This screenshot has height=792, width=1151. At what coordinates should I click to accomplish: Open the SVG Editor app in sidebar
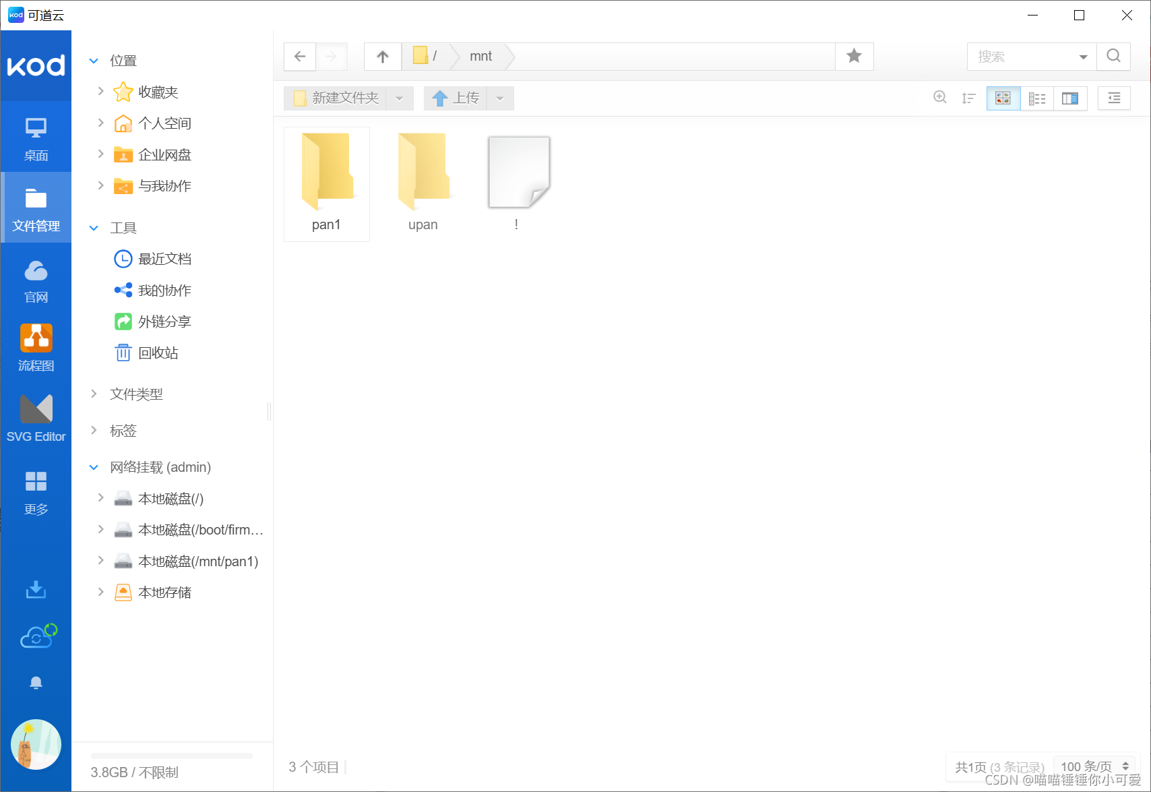[x=36, y=418]
